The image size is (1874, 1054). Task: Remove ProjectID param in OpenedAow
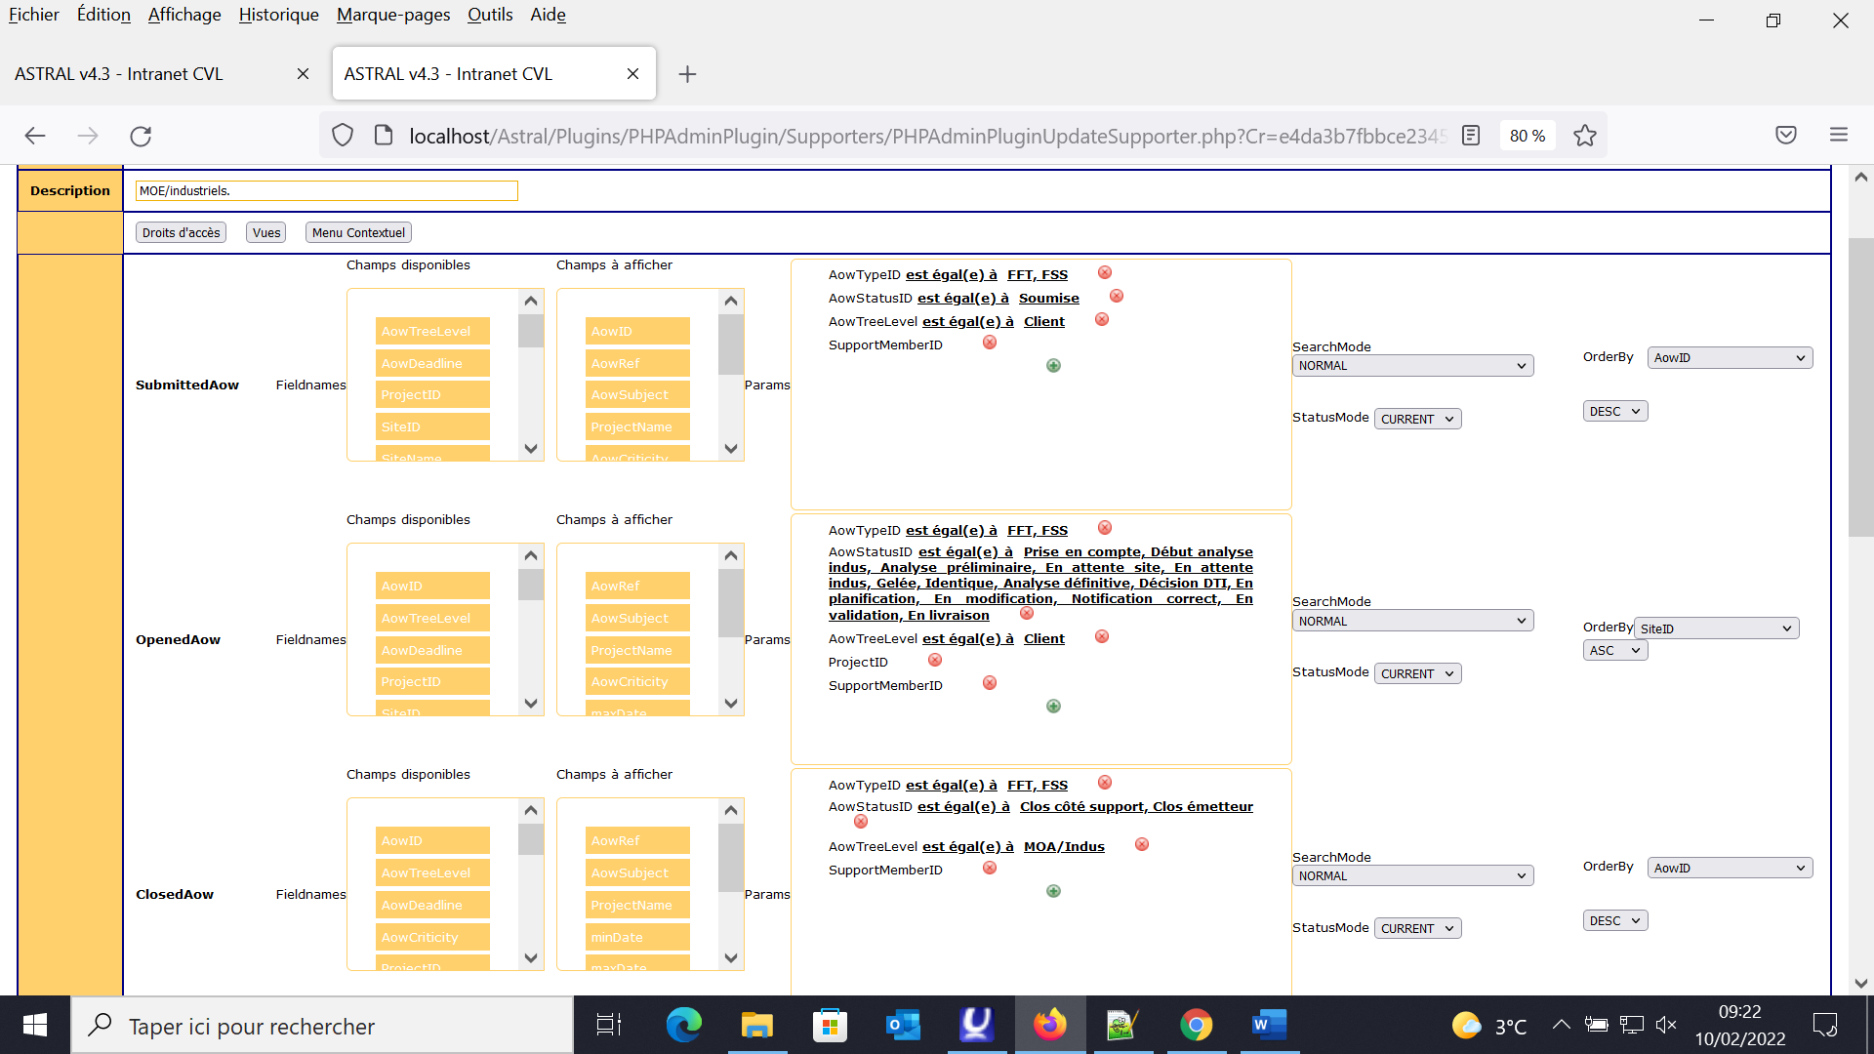935,661
